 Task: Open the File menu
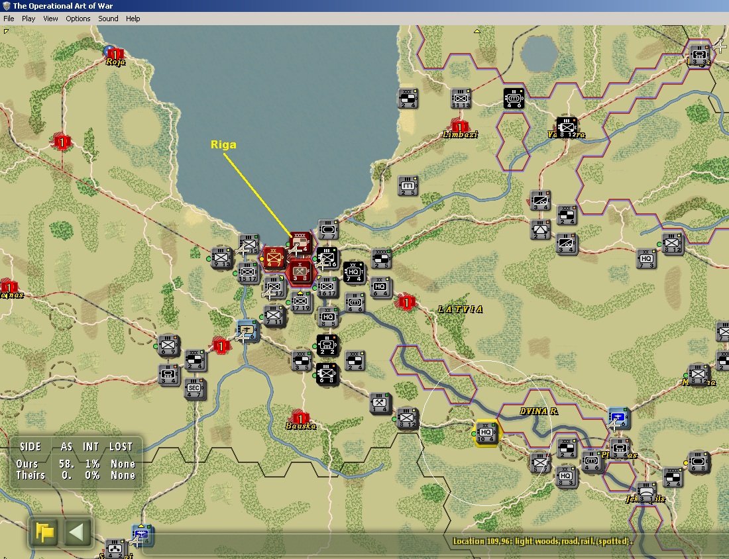9,19
